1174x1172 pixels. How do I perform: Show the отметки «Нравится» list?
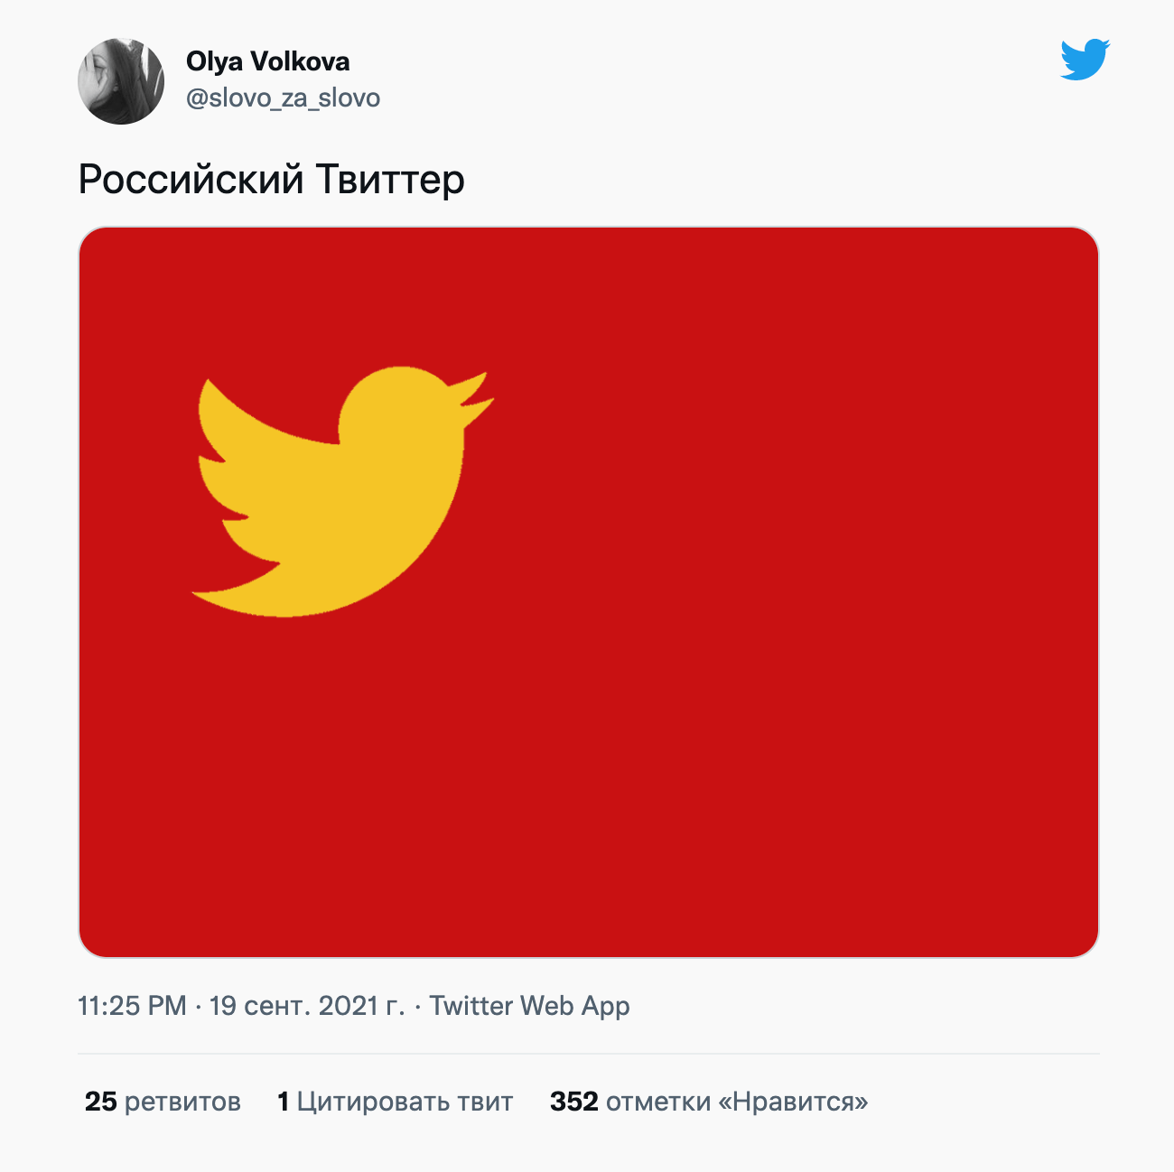[737, 1102]
